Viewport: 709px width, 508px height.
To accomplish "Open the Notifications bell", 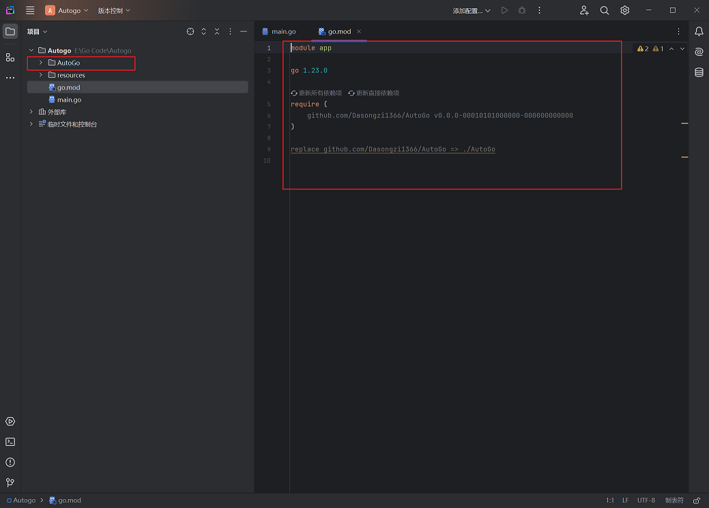I will point(699,31).
